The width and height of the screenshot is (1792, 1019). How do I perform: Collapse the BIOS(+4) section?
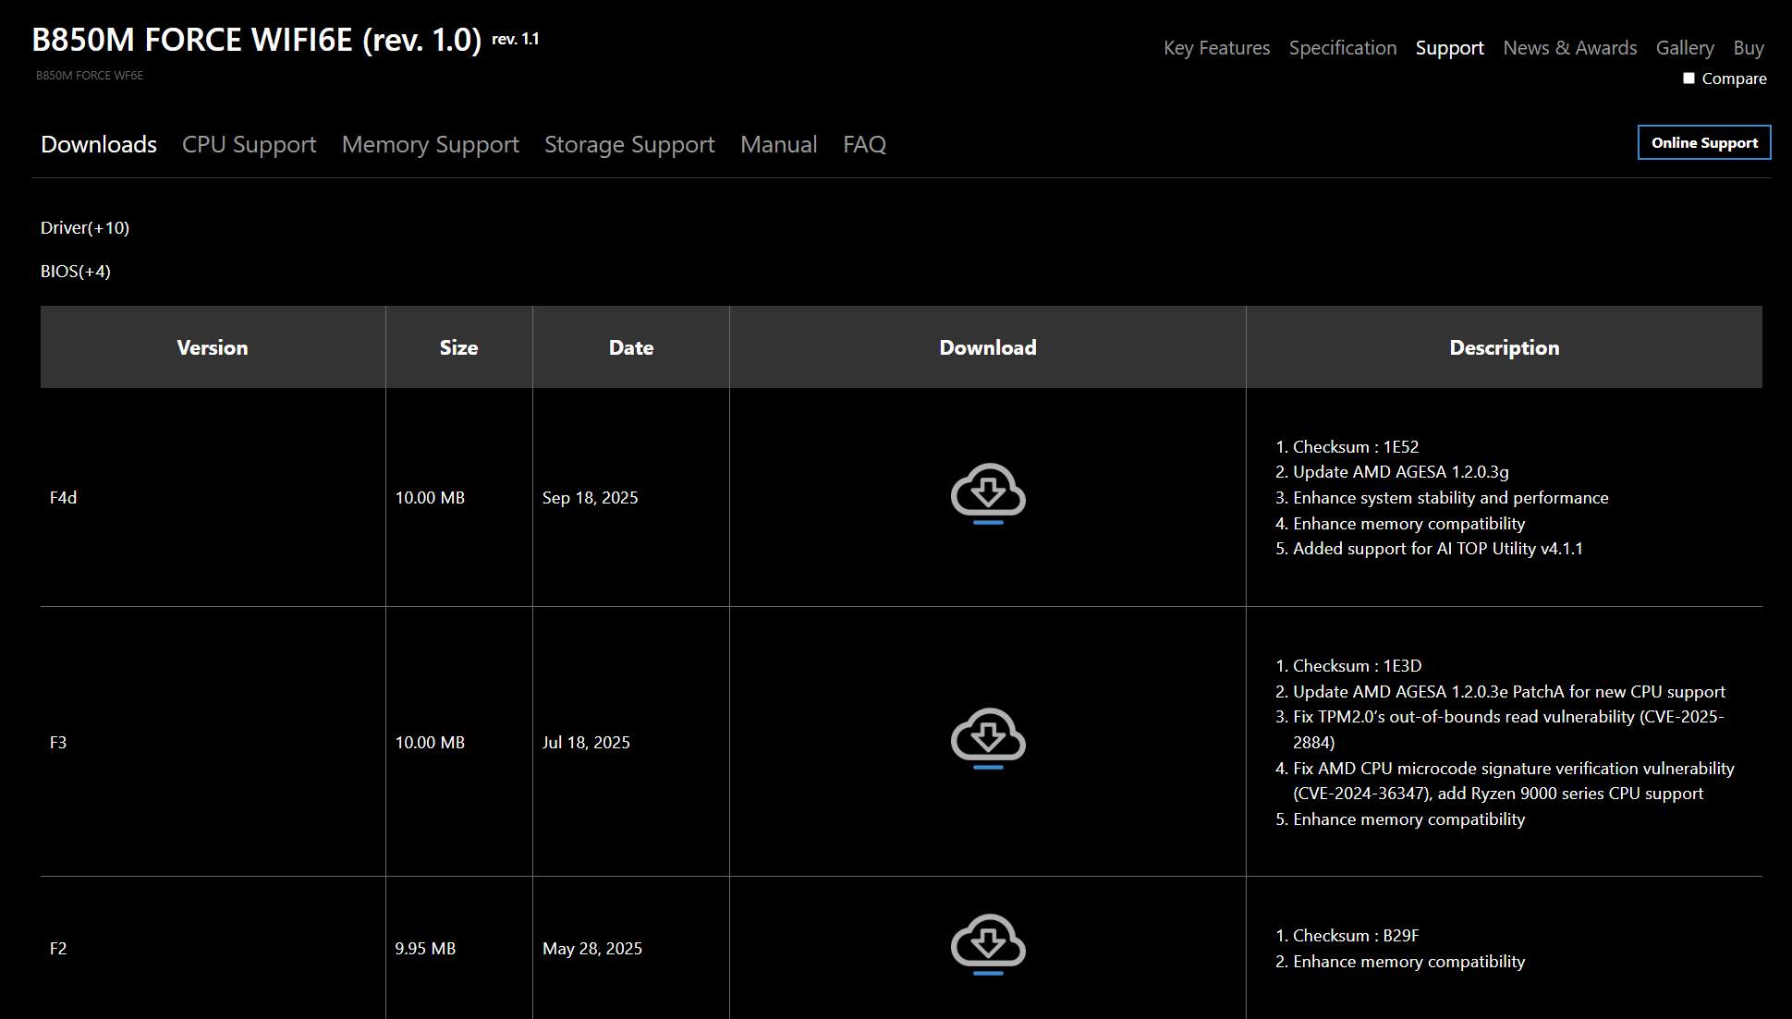pos(76,271)
